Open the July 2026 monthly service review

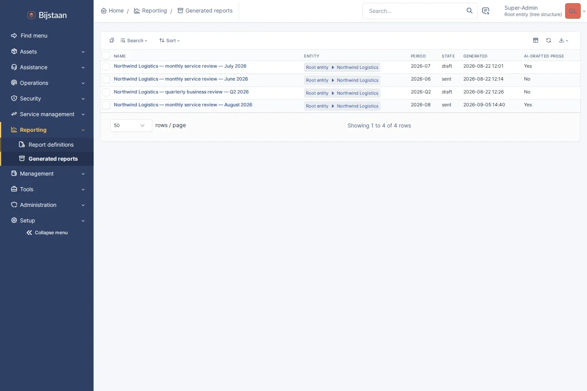pyautogui.click(x=180, y=66)
